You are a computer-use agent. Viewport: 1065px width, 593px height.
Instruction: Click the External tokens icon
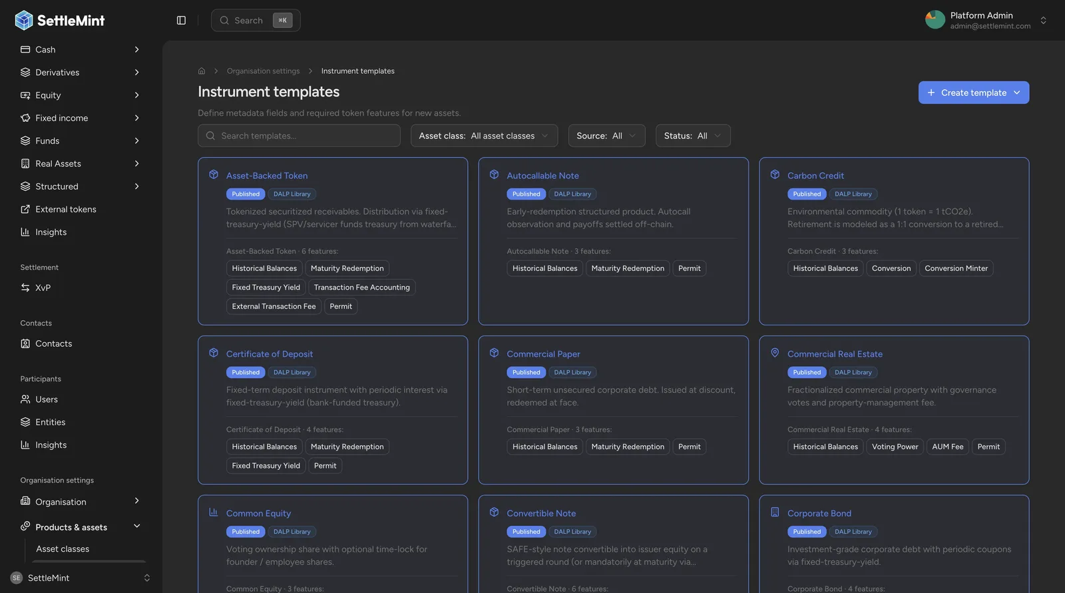[x=25, y=209]
